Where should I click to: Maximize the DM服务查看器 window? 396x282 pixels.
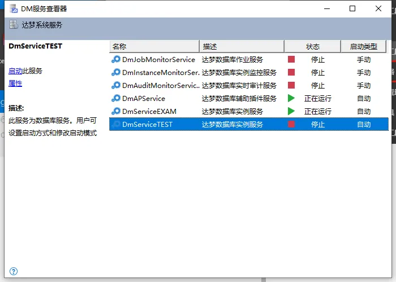pos(352,8)
